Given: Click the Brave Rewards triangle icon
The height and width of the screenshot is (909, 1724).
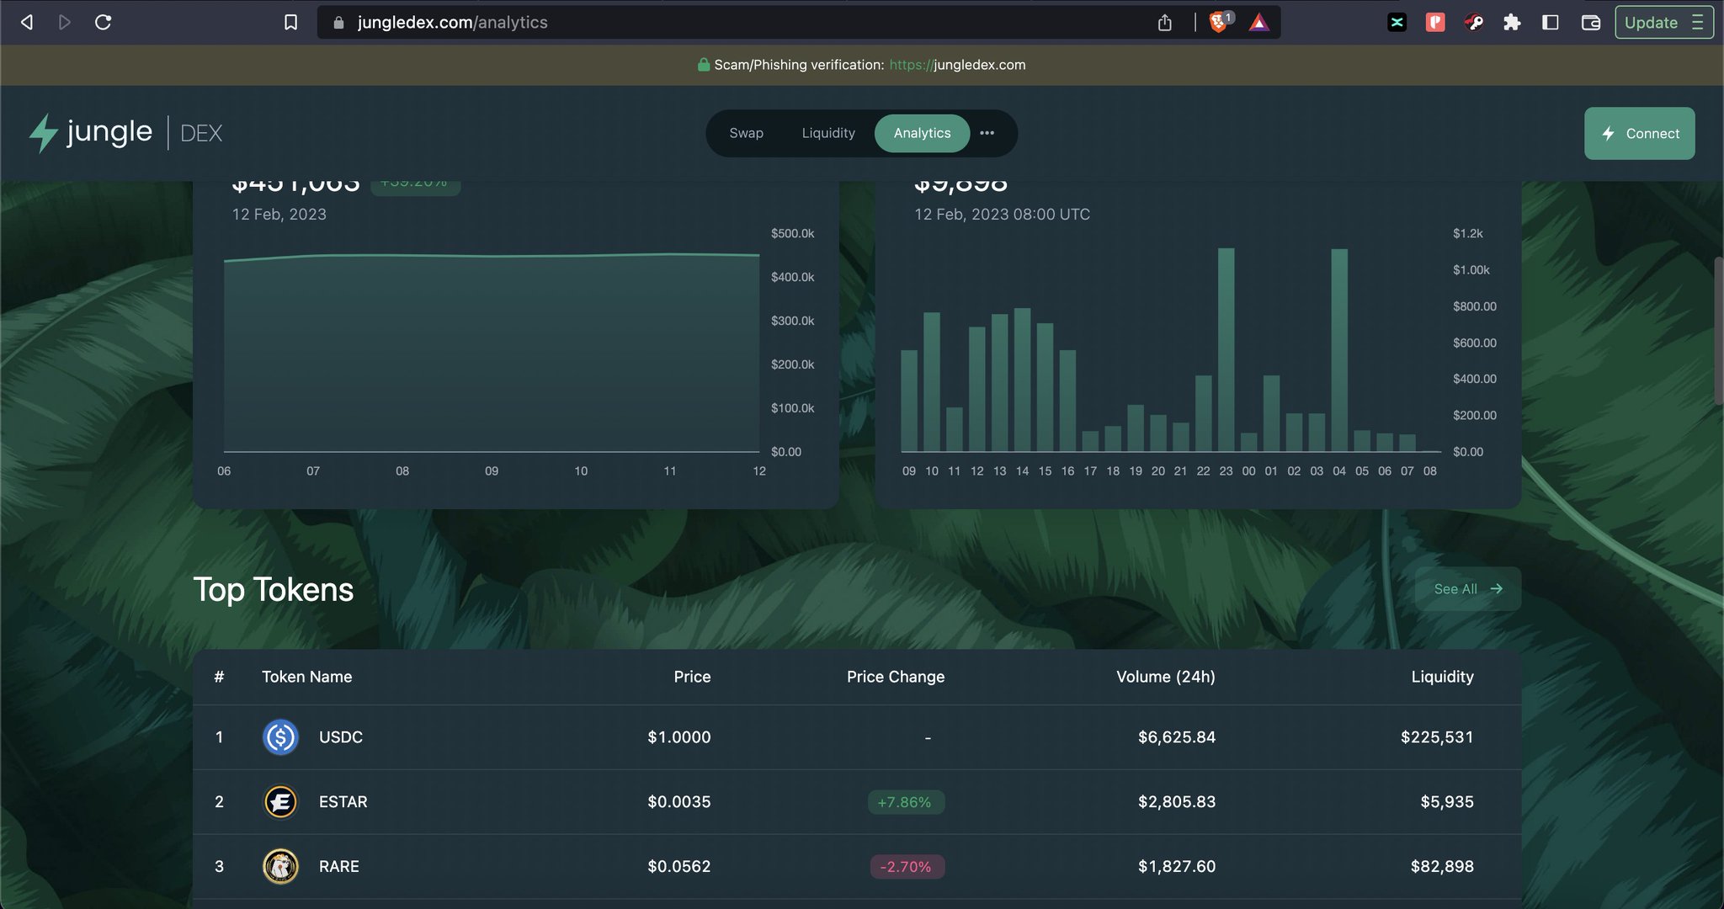Looking at the screenshot, I should point(1259,23).
